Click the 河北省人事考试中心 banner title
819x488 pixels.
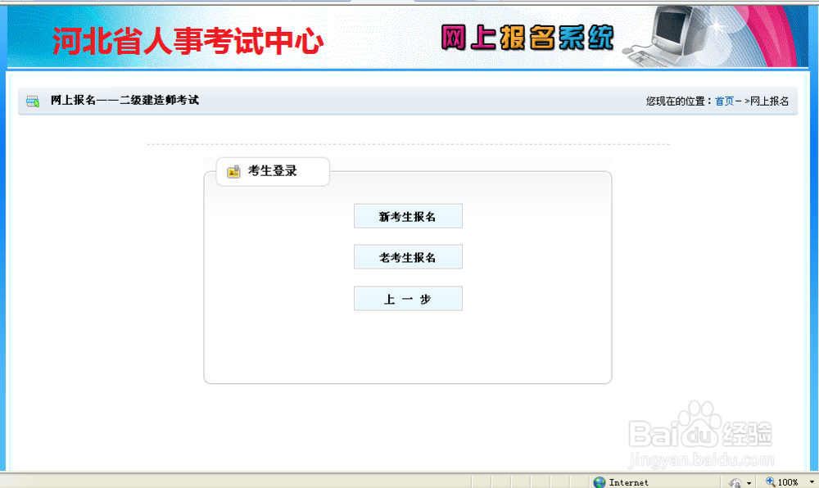[188, 41]
